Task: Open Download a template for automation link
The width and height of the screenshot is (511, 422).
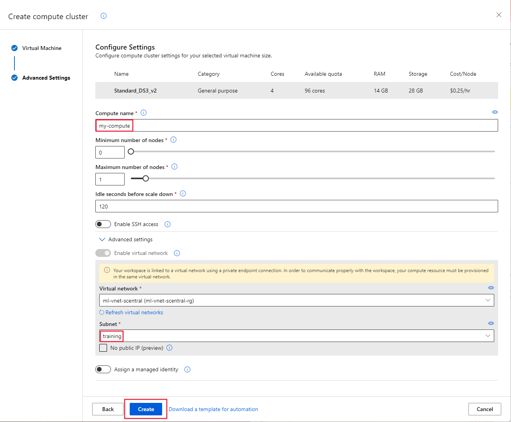Action: 213,409
